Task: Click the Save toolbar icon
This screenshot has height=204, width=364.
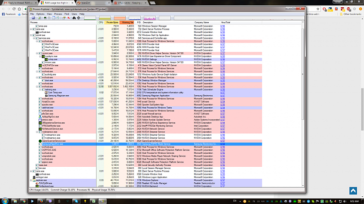Action: [x=32, y=18]
